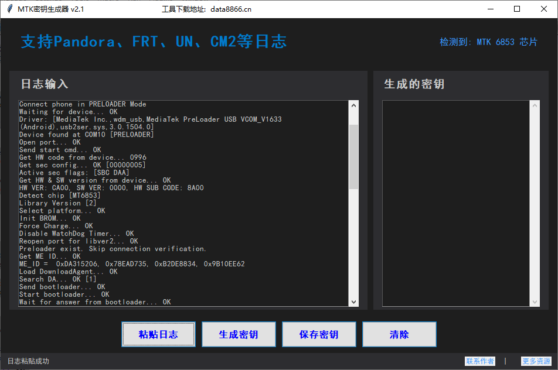The height and width of the screenshot is (370, 558).
Task: Close the MTK密钥生成器 window
Action: click(543, 9)
